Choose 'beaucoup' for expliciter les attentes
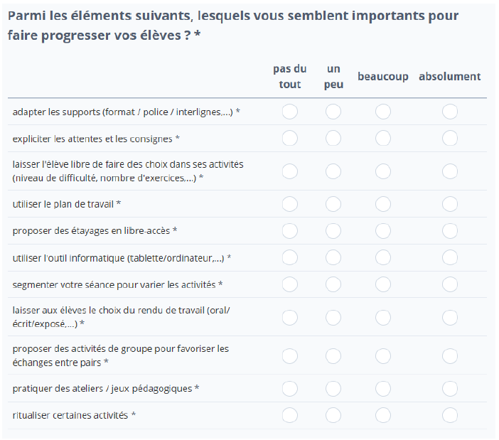The width and height of the screenshot is (499, 440). (x=383, y=139)
